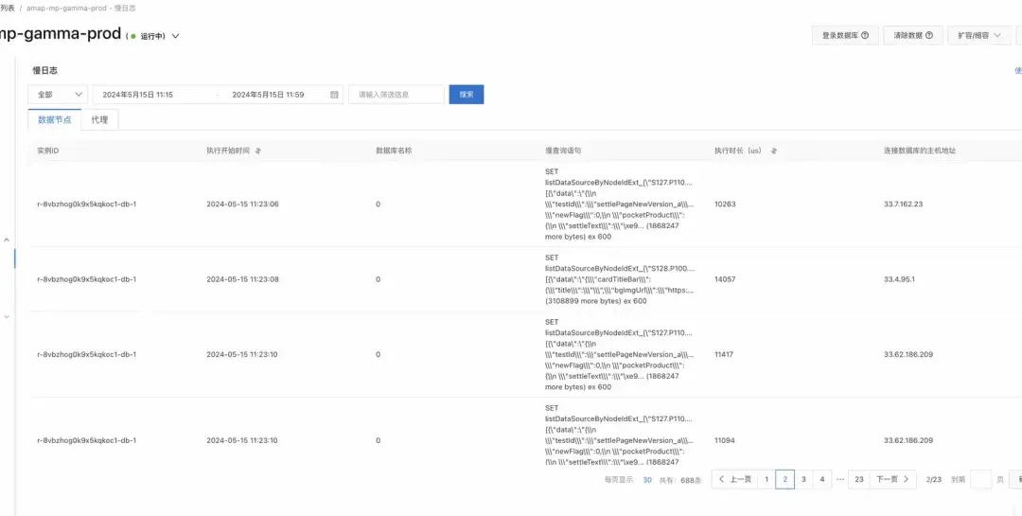Go to previous page with 上一页
This screenshot has width=1022, height=516.
pyautogui.click(x=734, y=479)
